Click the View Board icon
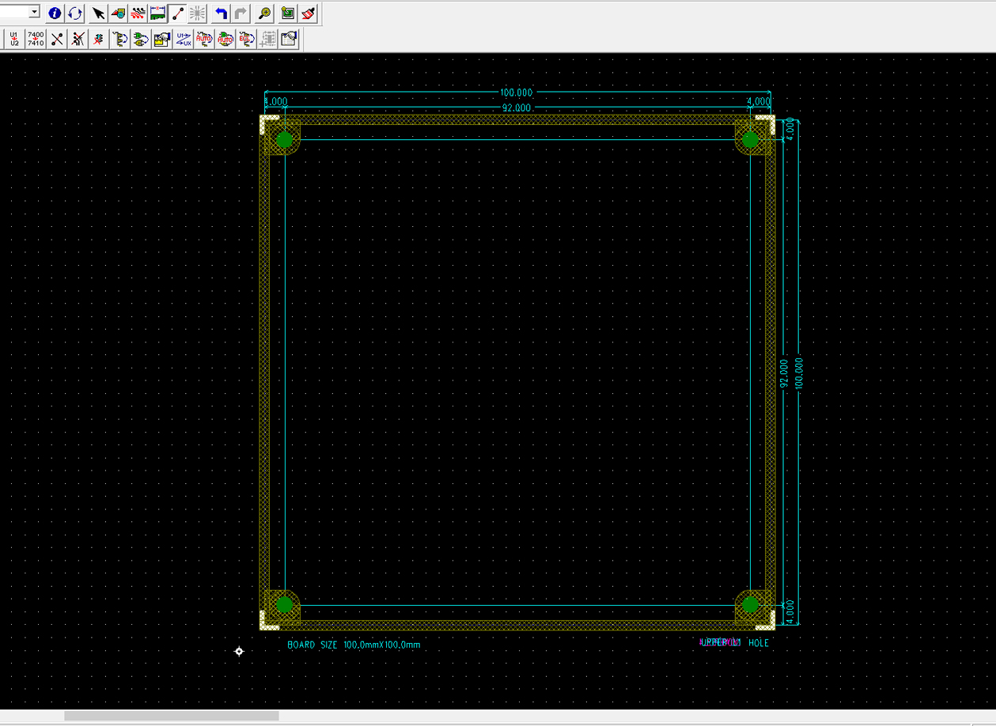The height and width of the screenshot is (726, 996). pos(287,13)
